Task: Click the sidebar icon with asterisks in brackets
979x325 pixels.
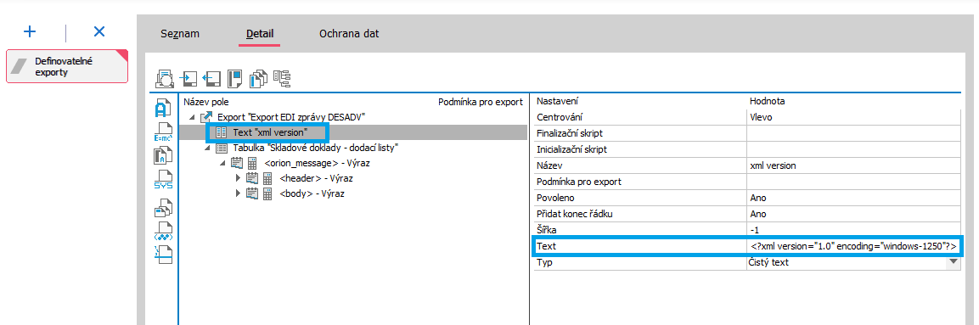Action: (162, 232)
